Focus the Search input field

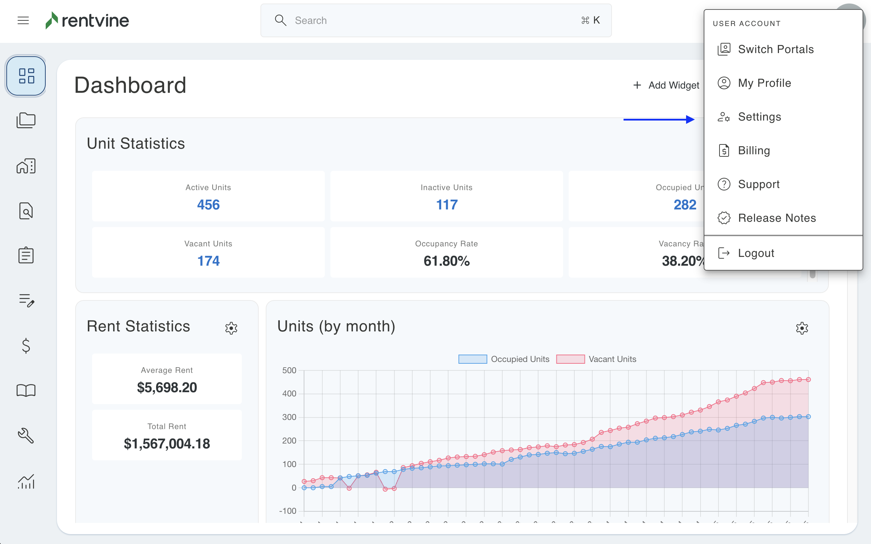pyautogui.click(x=432, y=20)
